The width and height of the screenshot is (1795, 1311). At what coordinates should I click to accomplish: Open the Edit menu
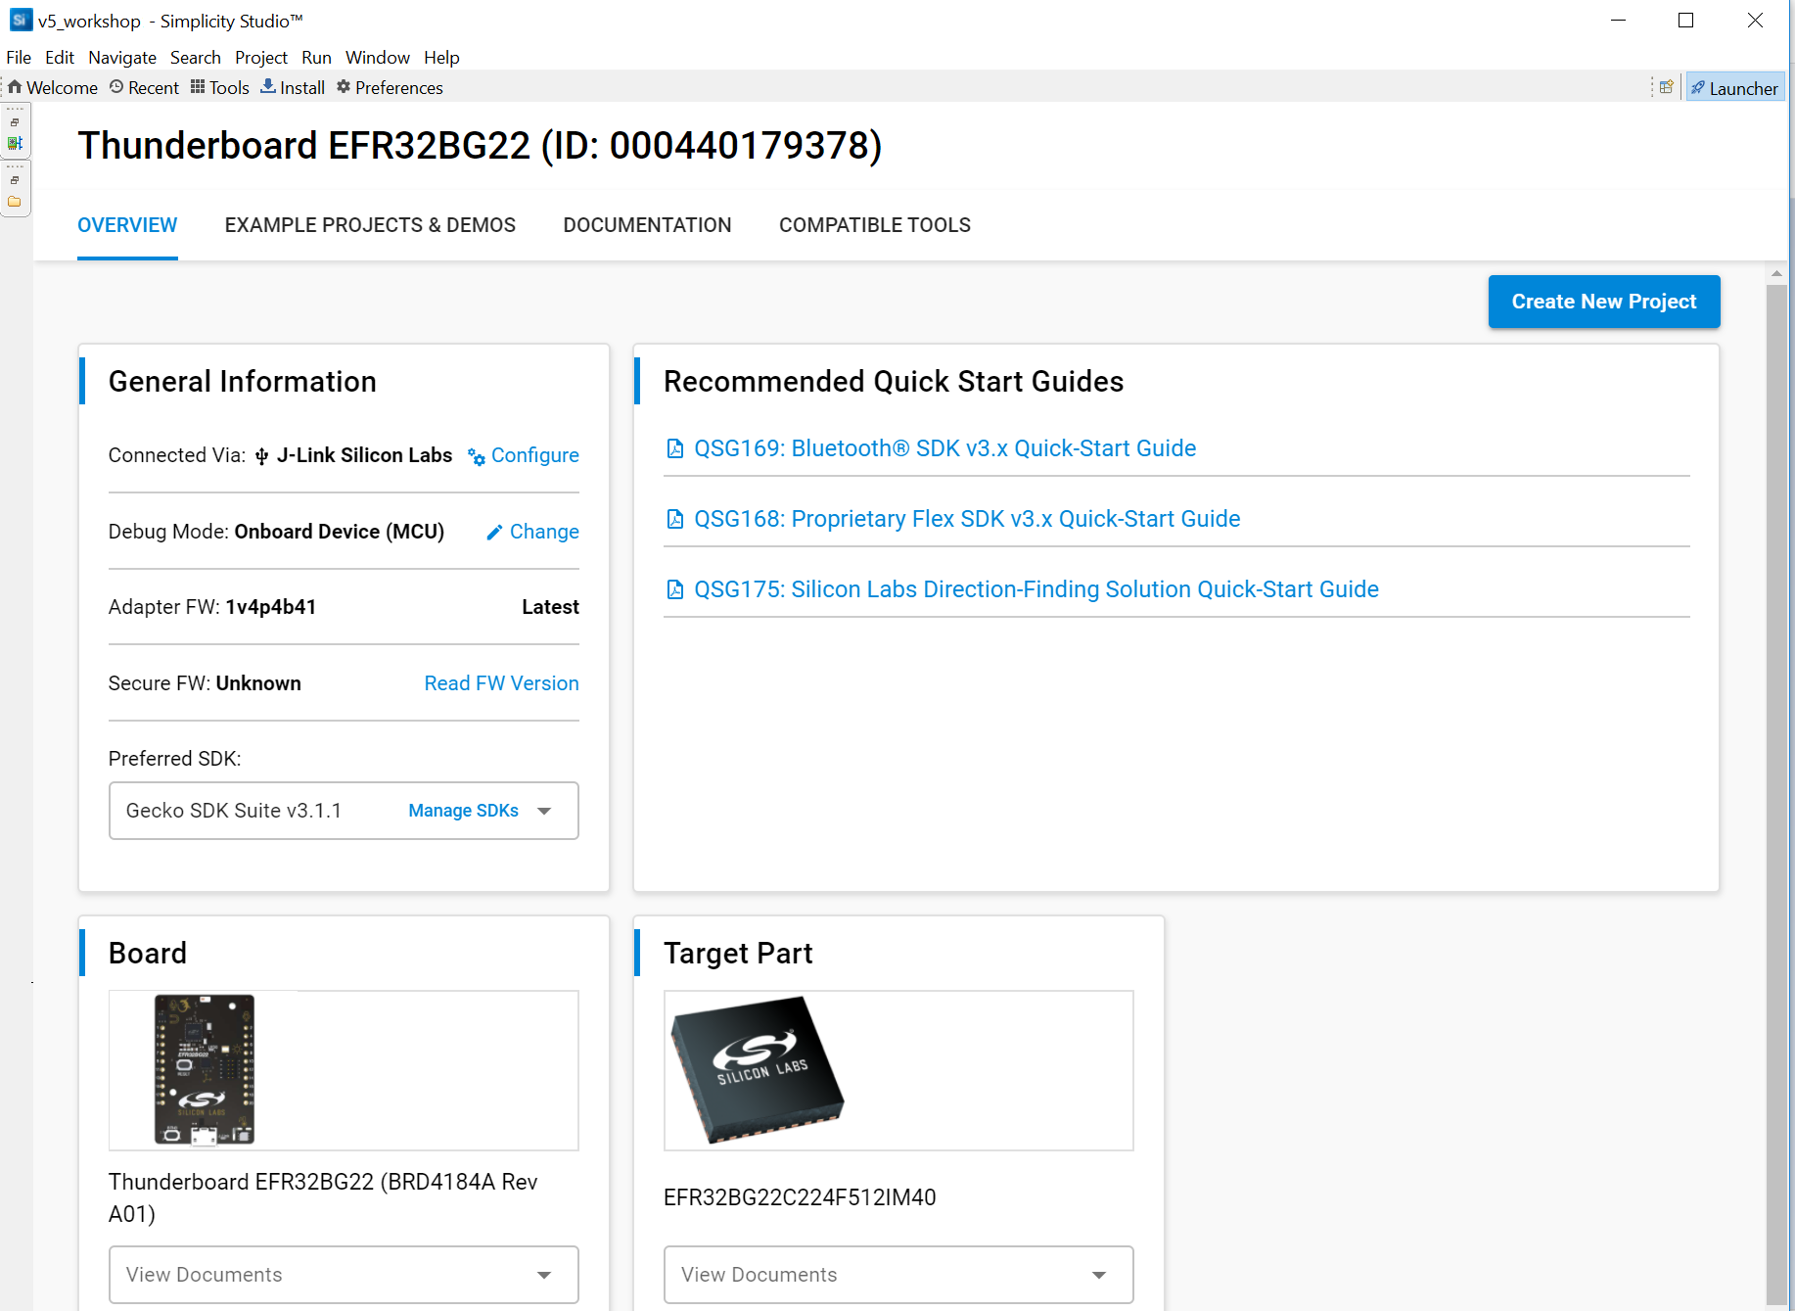(60, 57)
